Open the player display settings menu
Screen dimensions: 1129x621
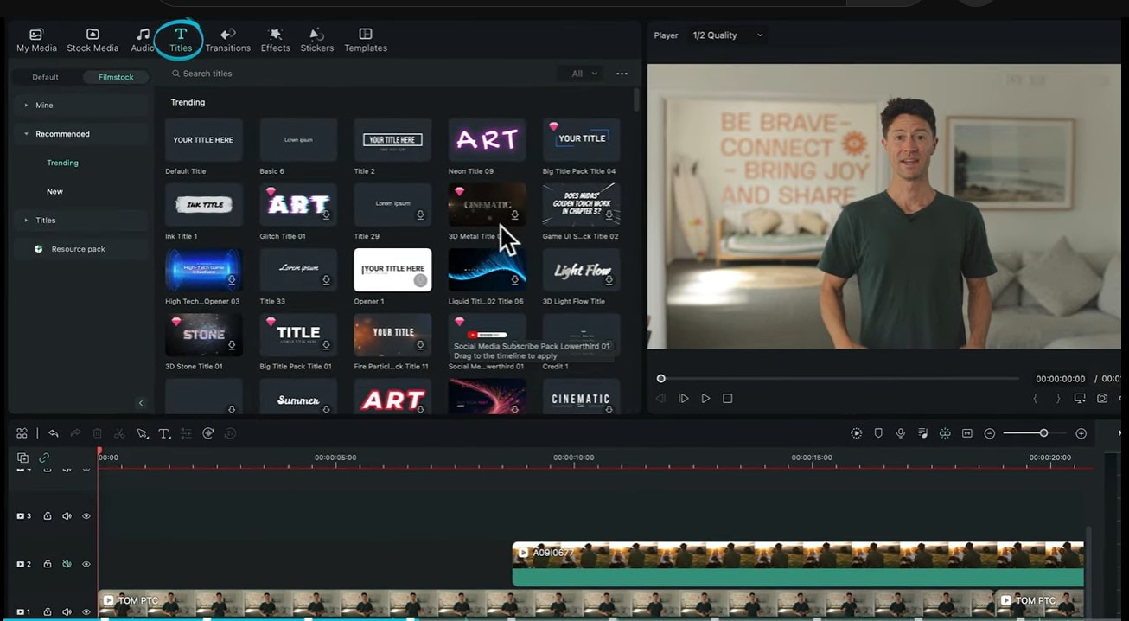(x=1080, y=399)
